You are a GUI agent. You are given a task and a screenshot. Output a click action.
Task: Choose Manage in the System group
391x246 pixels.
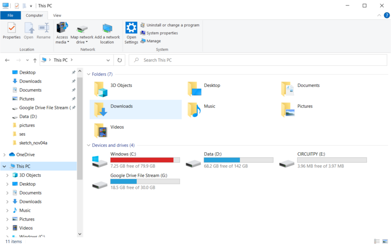click(x=151, y=41)
